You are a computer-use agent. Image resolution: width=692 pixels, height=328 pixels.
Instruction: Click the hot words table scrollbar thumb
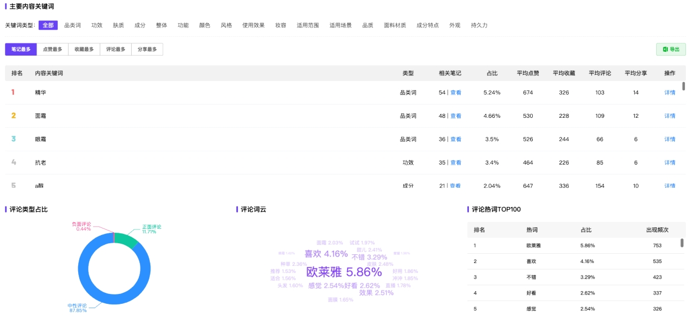(682, 243)
